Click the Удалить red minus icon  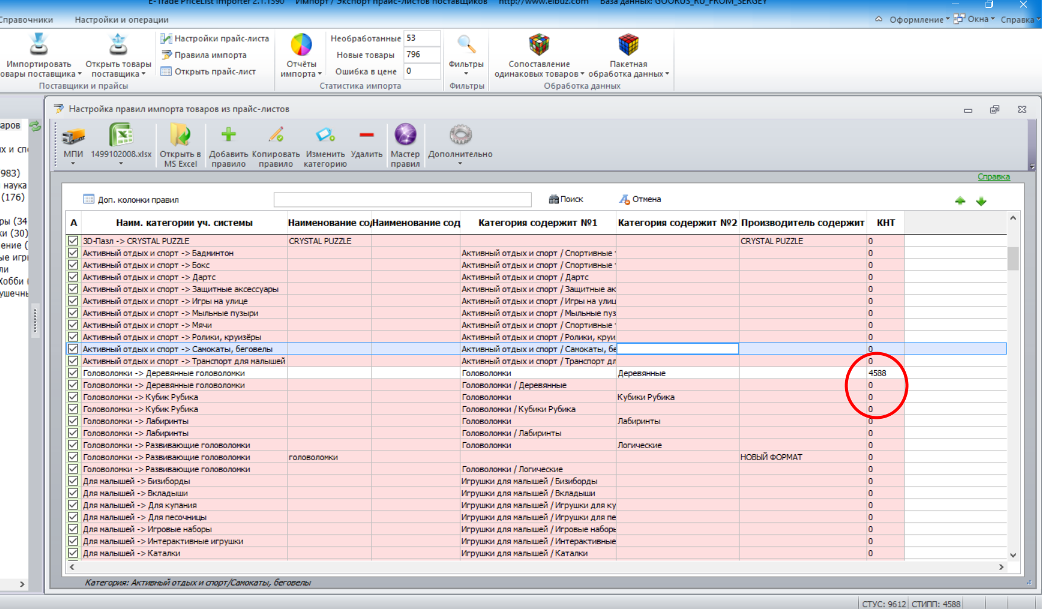coord(367,134)
